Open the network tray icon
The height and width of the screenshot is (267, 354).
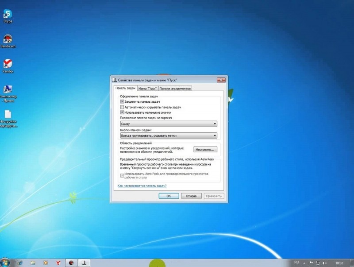click(318, 263)
